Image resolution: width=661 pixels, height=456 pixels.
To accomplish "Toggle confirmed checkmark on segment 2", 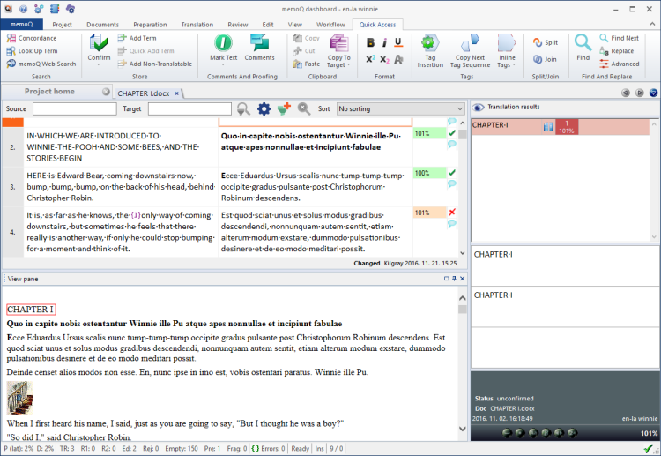I will pos(452,133).
